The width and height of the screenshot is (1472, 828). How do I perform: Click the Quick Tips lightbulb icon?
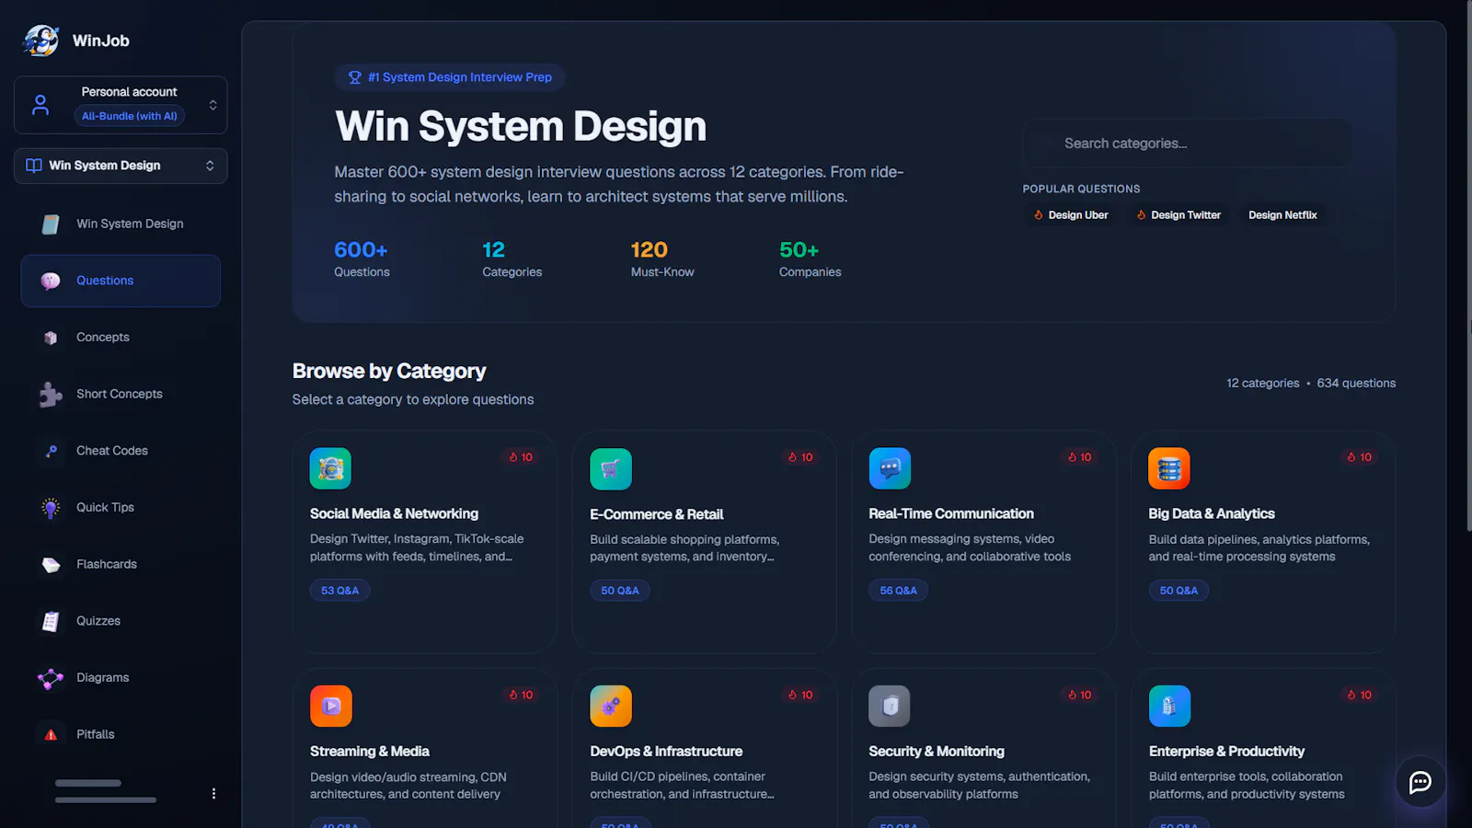click(x=51, y=508)
